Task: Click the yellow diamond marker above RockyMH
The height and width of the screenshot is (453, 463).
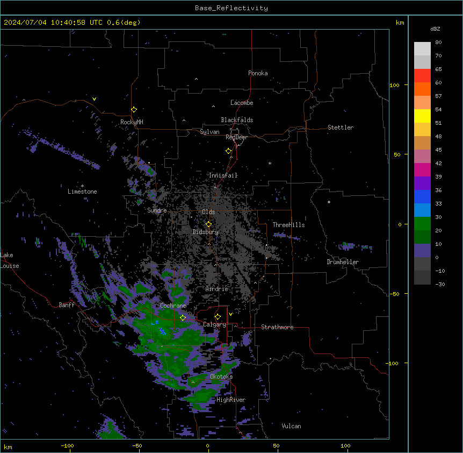Action: [x=134, y=110]
